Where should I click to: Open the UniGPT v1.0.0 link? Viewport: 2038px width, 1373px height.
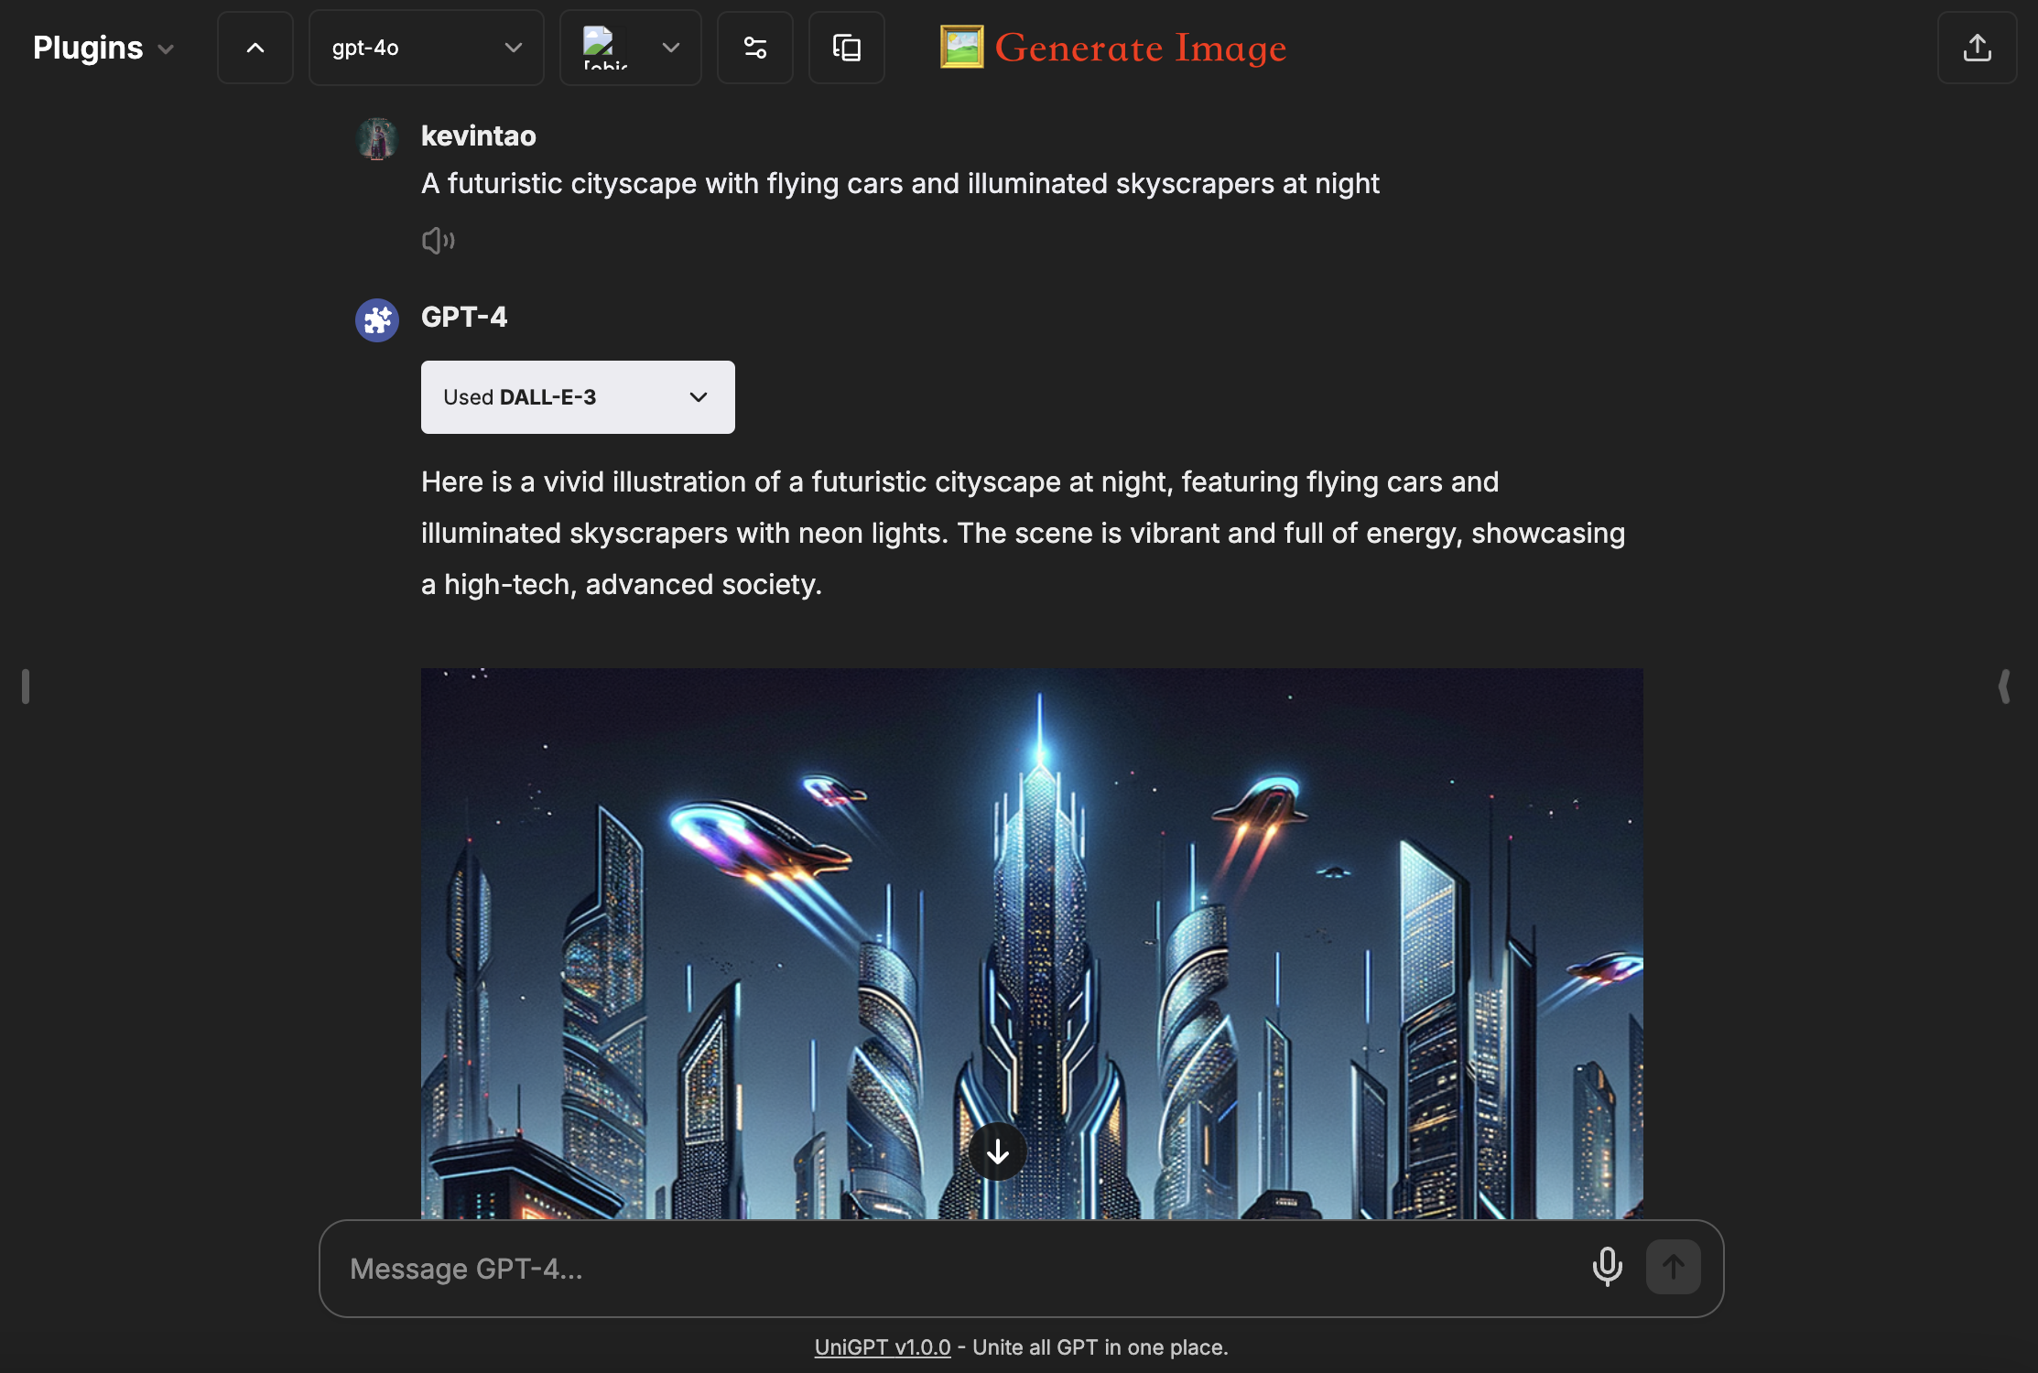(882, 1347)
